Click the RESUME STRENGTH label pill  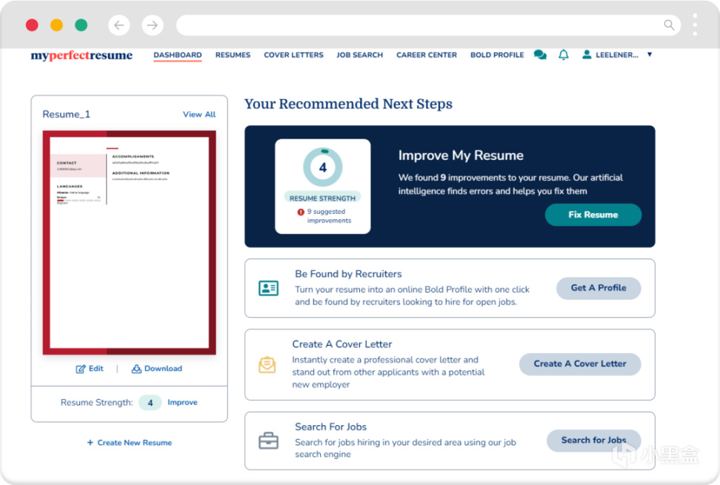[x=322, y=198]
